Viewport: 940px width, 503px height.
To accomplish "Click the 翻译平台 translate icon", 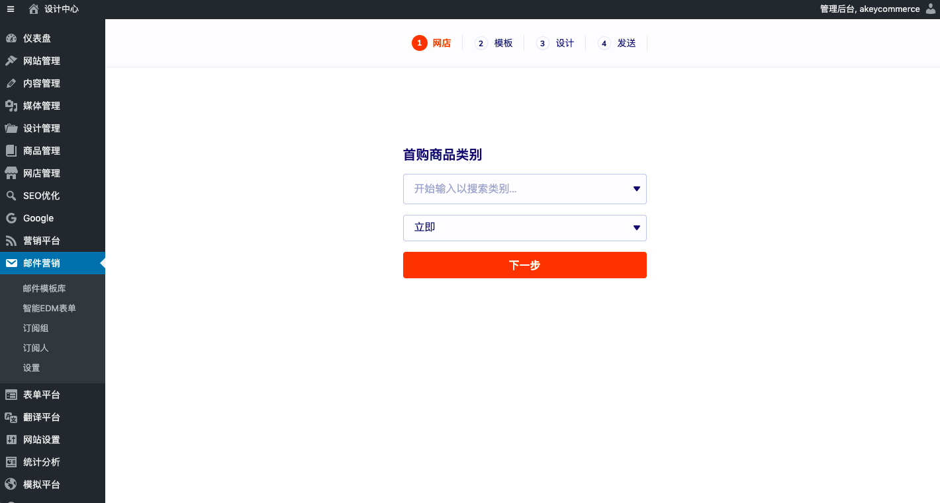I will 11,417.
